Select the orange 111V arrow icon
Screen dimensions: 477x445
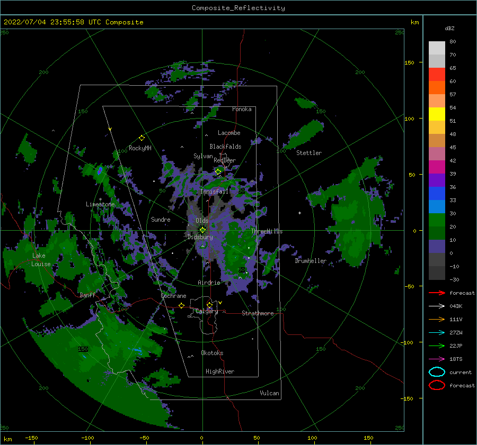(437, 319)
